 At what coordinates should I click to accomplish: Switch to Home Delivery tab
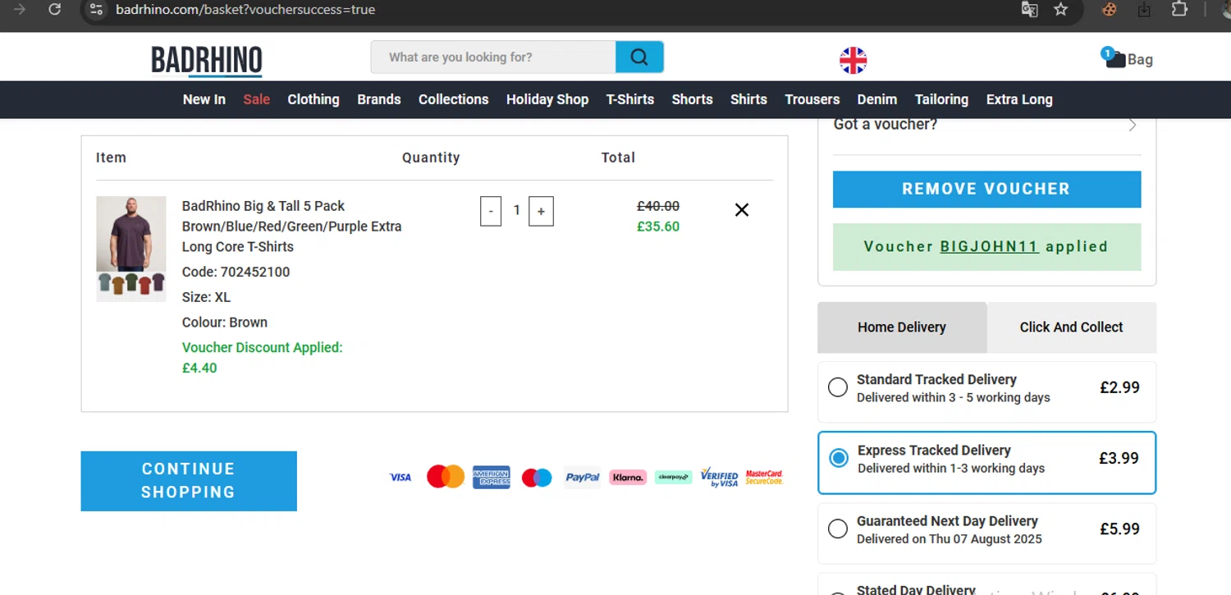(902, 327)
